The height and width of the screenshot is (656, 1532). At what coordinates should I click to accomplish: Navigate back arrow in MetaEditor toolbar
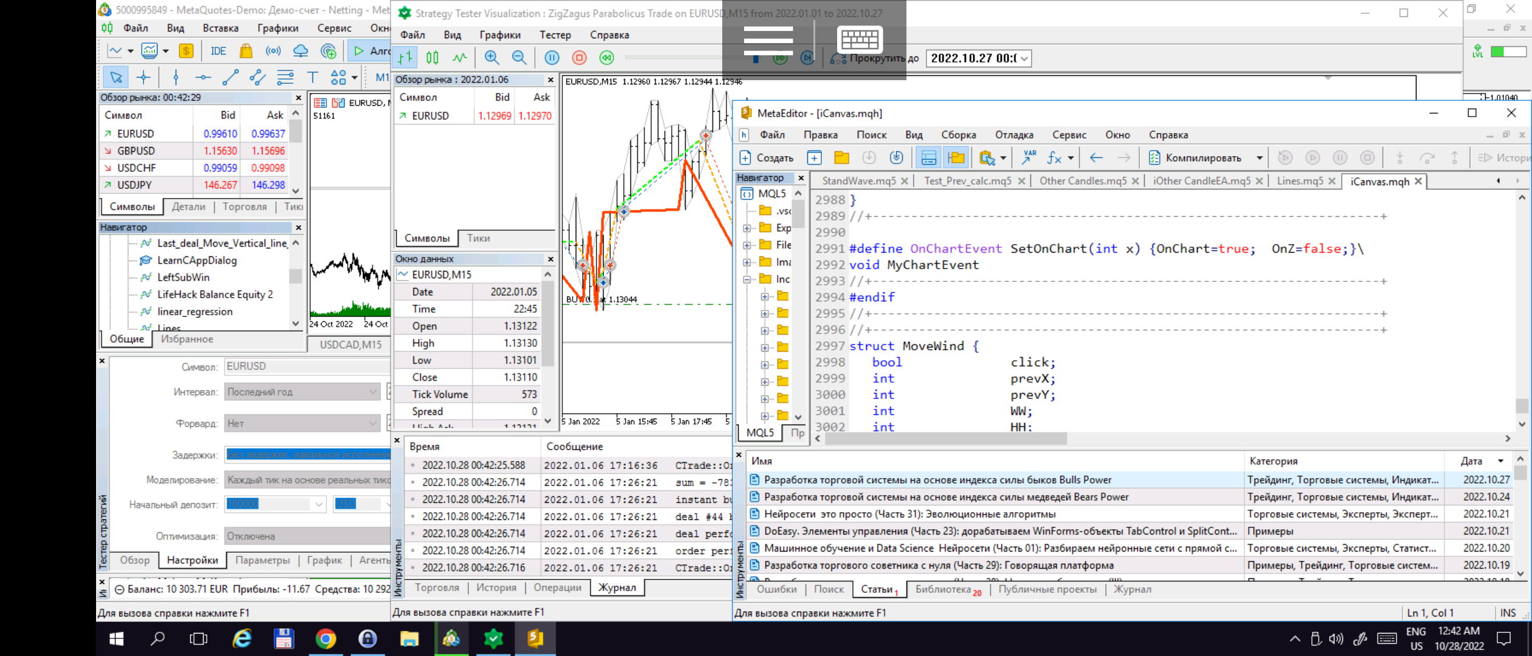[1096, 158]
